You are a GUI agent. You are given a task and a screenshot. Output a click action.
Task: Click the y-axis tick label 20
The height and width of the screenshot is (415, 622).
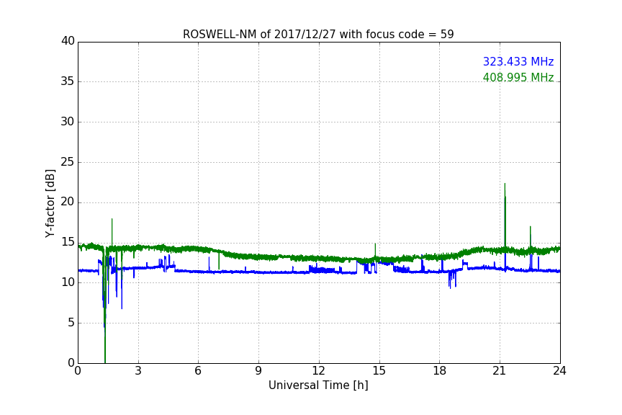click(68, 202)
